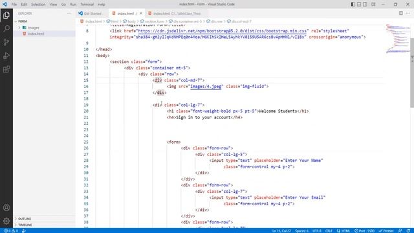Open the Selection menu
414x233 pixels.
tap(38, 5)
